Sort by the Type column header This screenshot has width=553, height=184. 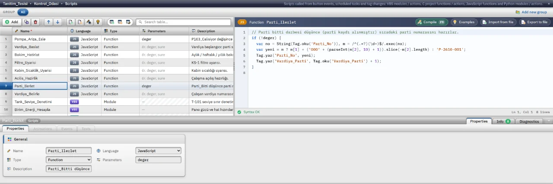[121, 31]
